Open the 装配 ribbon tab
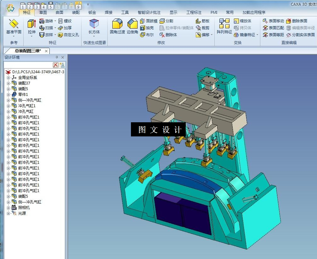The width and height of the screenshot is (317, 259). (x=76, y=13)
